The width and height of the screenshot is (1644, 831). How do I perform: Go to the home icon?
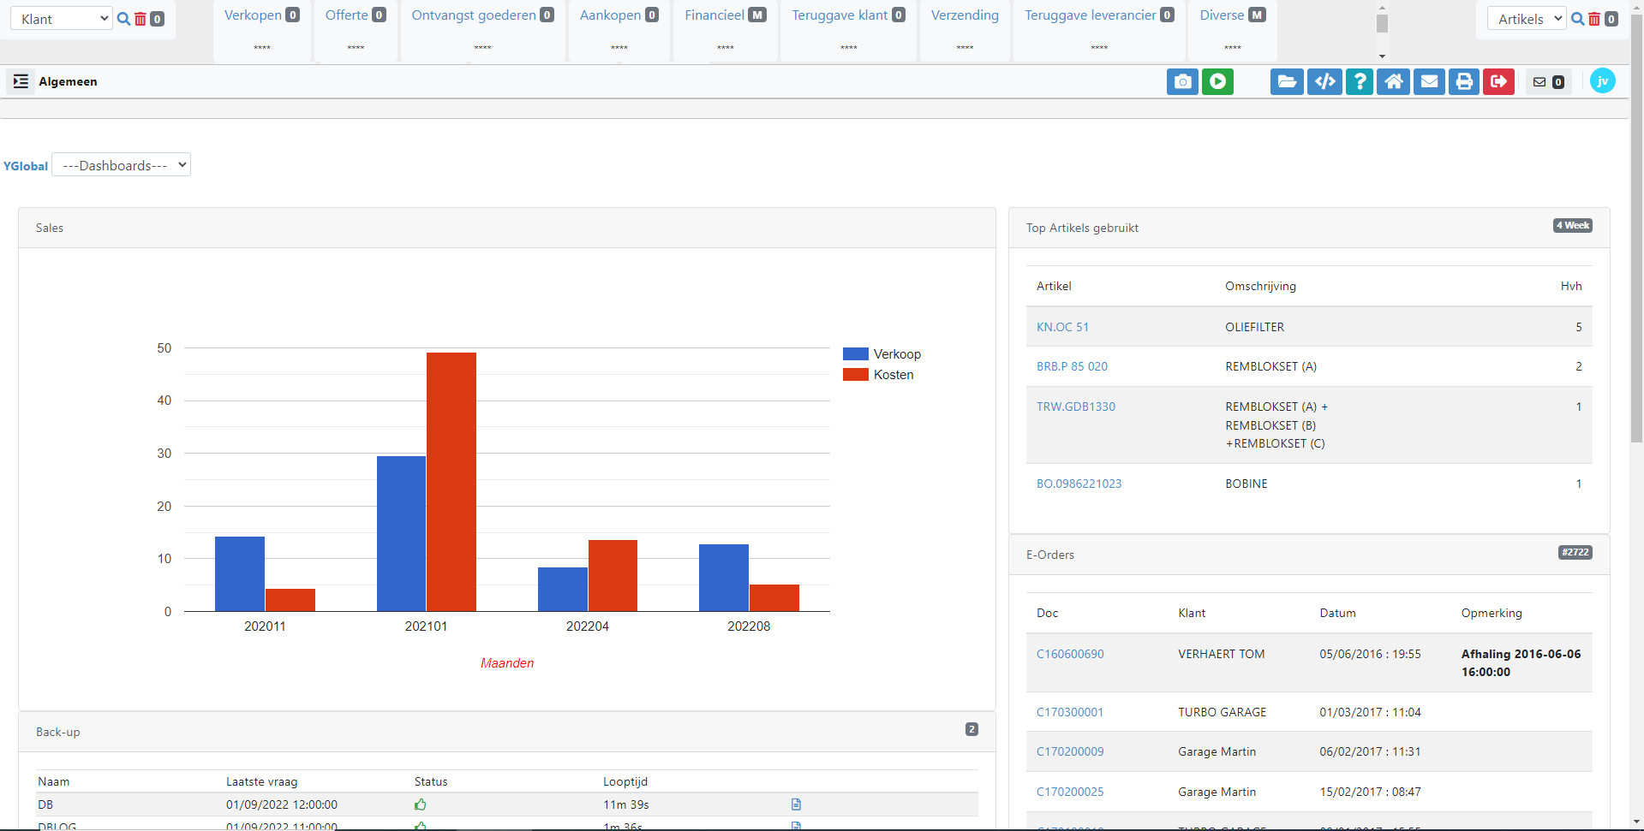pyautogui.click(x=1394, y=81)
